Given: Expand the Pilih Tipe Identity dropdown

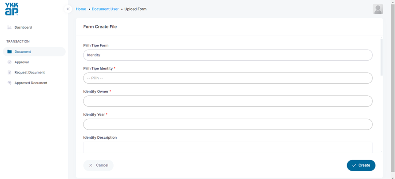Looking at the screenshot, I should (x=228, y=78).
